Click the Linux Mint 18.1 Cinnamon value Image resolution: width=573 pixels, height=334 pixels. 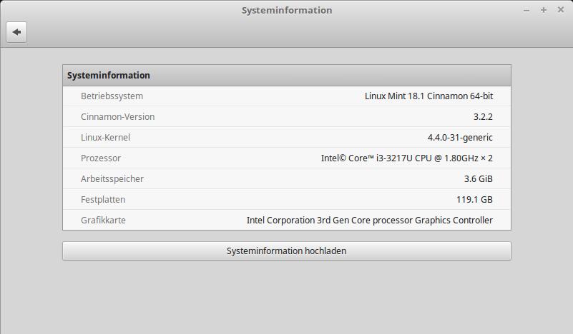pyautogui.click(x=428, y=96)
